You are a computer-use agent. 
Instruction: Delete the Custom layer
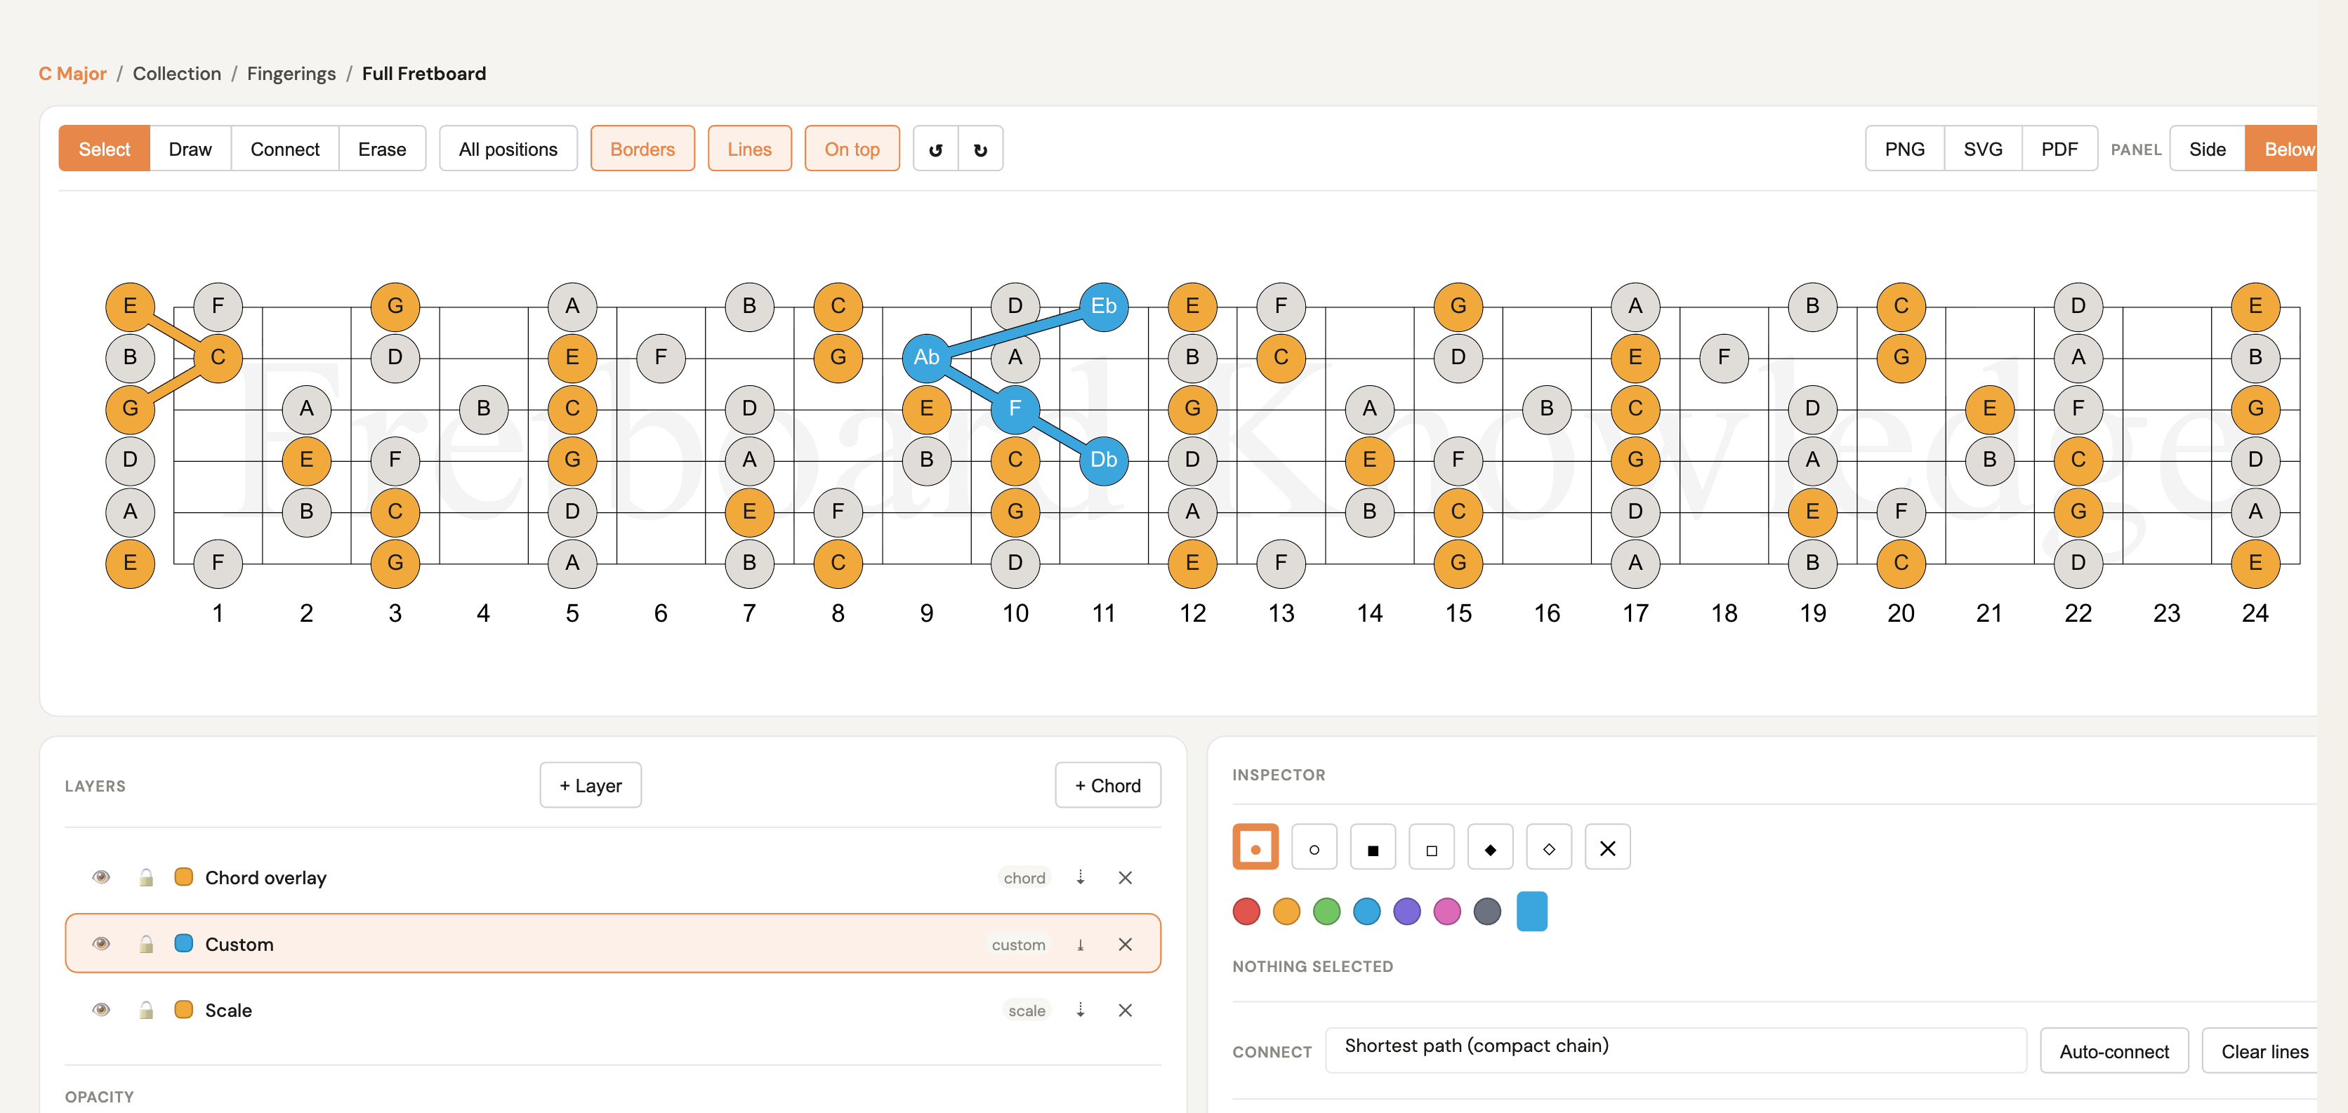click(x=1125, y=945)
